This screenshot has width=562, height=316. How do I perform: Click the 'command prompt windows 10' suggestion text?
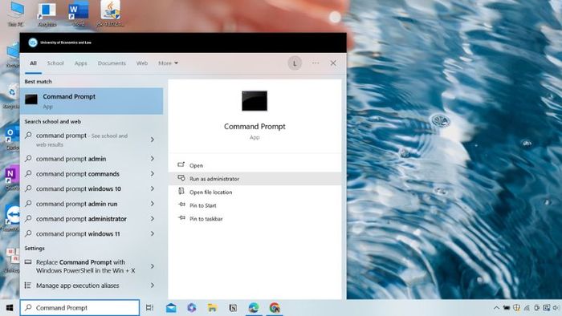[79, 188]
